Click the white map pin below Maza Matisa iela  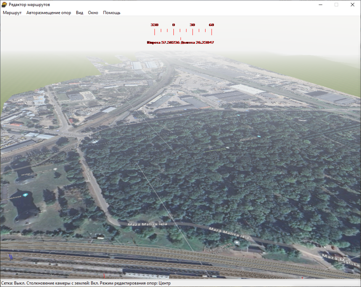(237, 243)
